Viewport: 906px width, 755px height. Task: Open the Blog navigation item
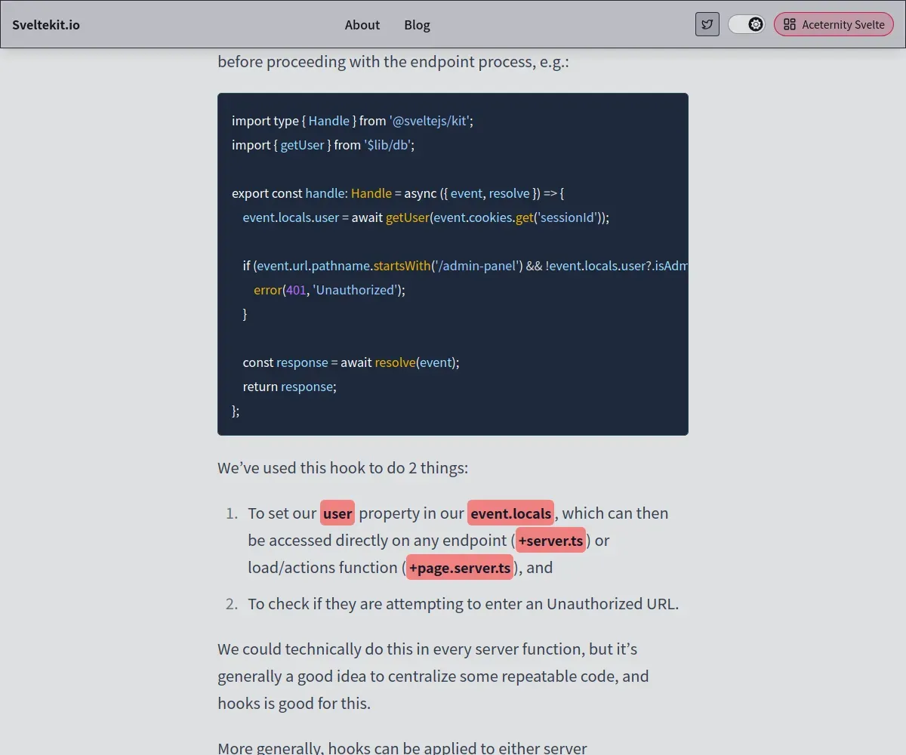[417, 25]
